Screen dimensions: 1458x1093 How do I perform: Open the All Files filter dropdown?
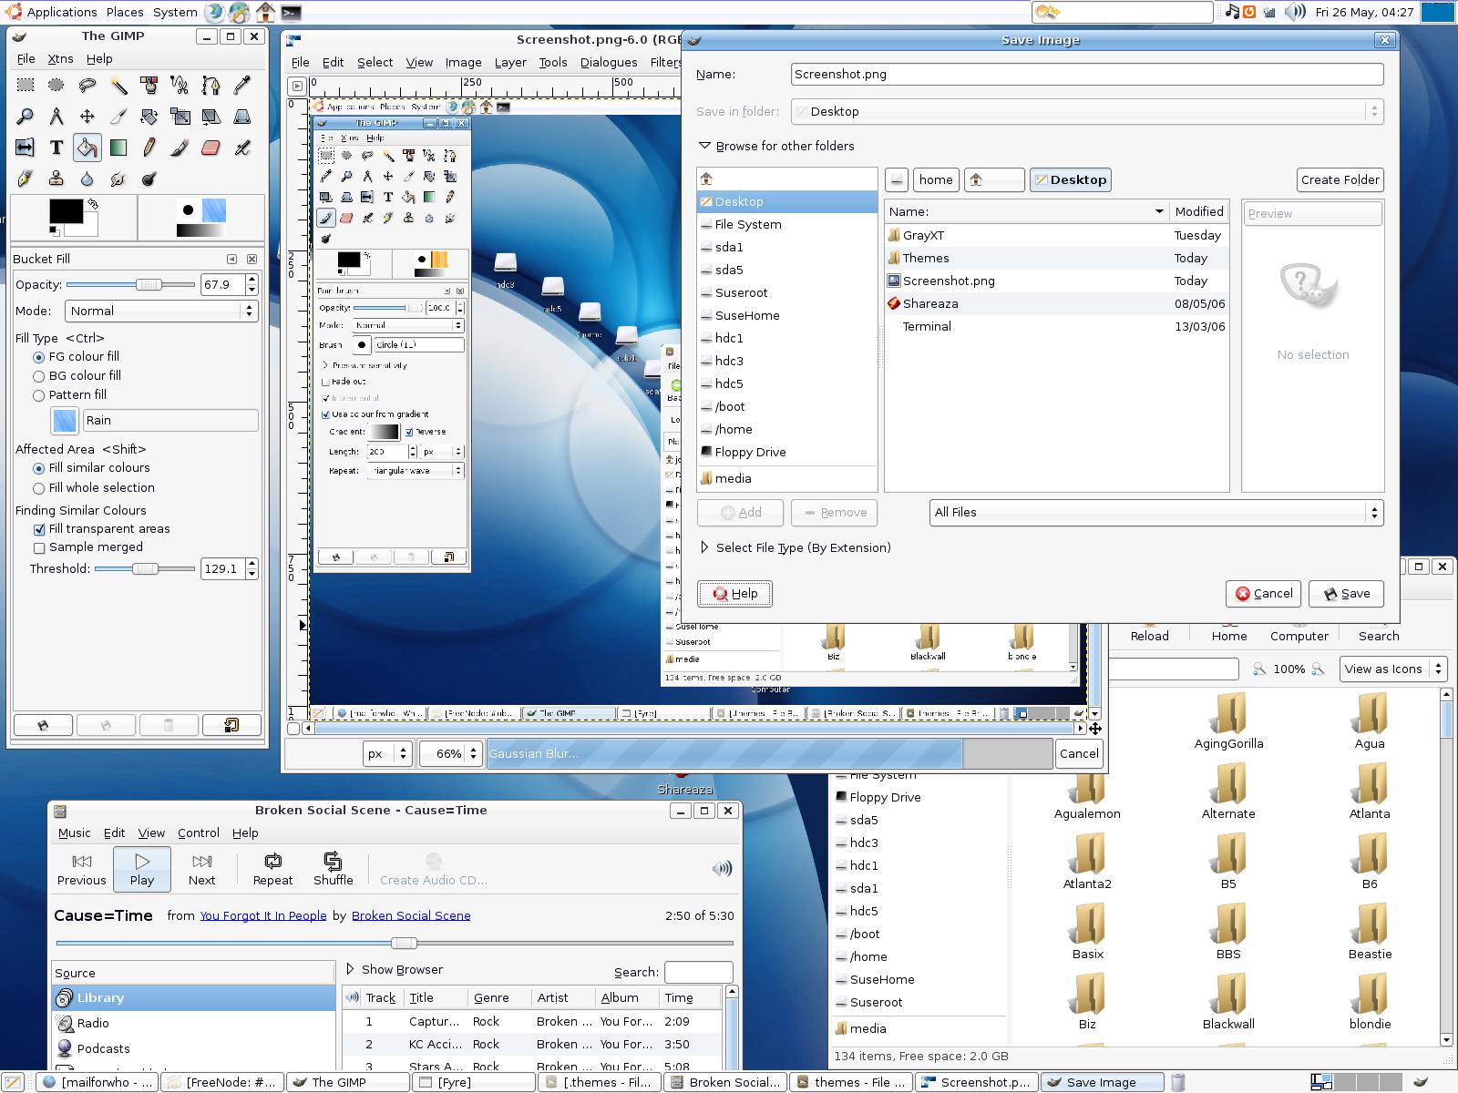pyautogui.click(x=1156, y=513)
